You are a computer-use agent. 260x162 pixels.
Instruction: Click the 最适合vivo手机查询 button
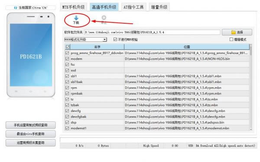(31, 134)
